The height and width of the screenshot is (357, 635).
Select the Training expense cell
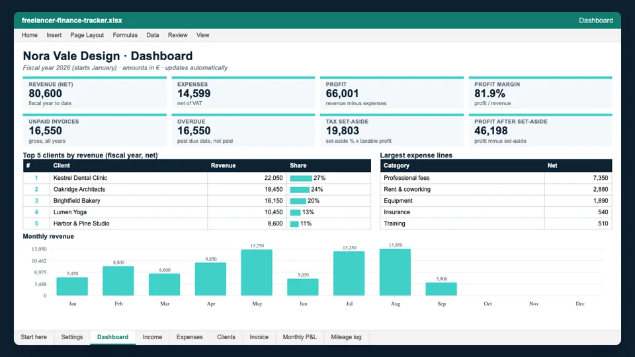462,223
